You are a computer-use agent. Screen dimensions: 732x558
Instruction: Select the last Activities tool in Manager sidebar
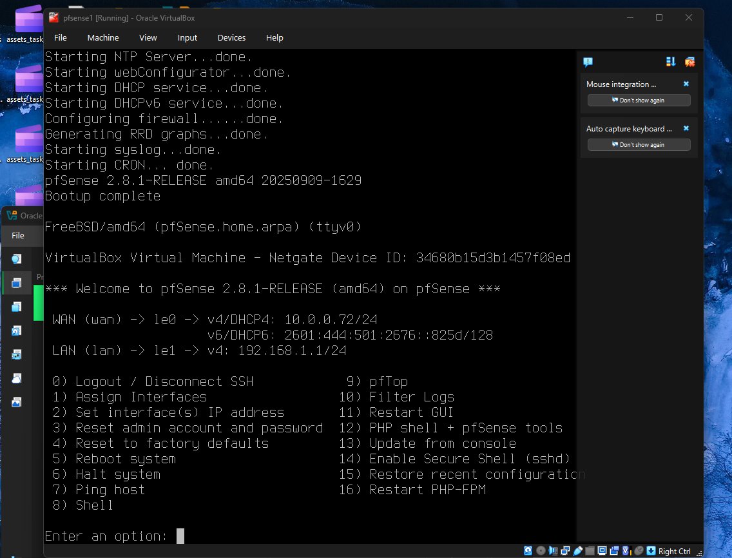tap(16, 402)
